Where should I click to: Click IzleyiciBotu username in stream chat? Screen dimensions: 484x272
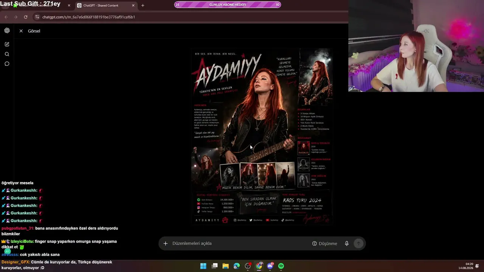(22, 241)
